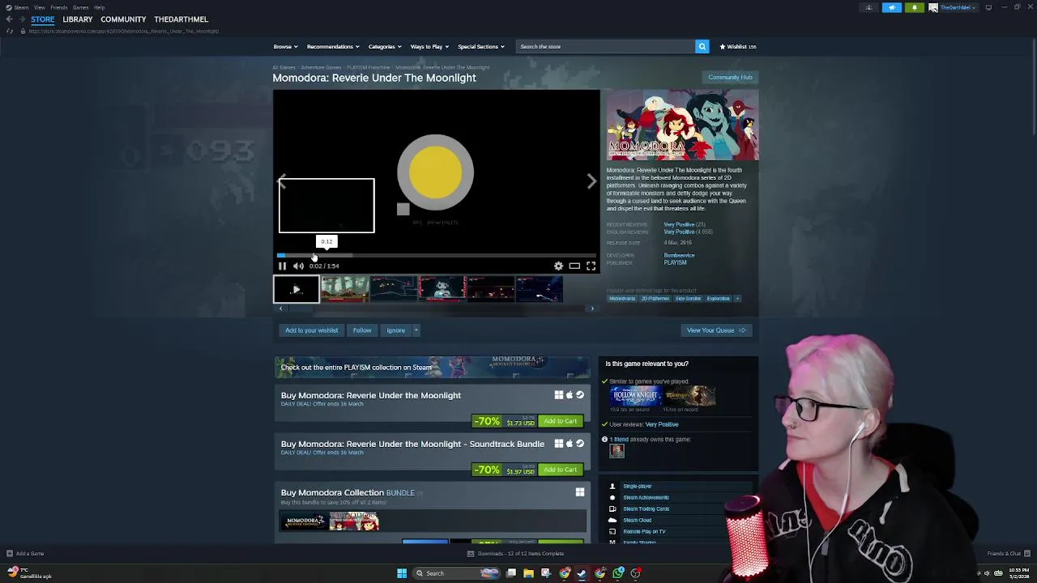Viewport: 1037px width, 583px height.
Task: Reload the store page
Action: click(x=10, y=31)
